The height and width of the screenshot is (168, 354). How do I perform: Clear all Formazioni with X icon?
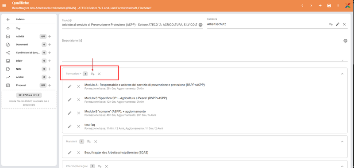pyautogui.click(x=99, y=74)
